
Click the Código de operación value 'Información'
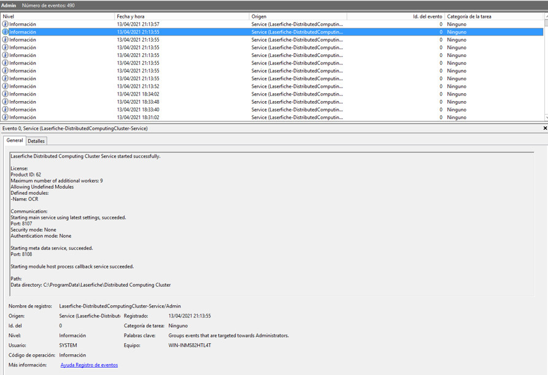72,355
